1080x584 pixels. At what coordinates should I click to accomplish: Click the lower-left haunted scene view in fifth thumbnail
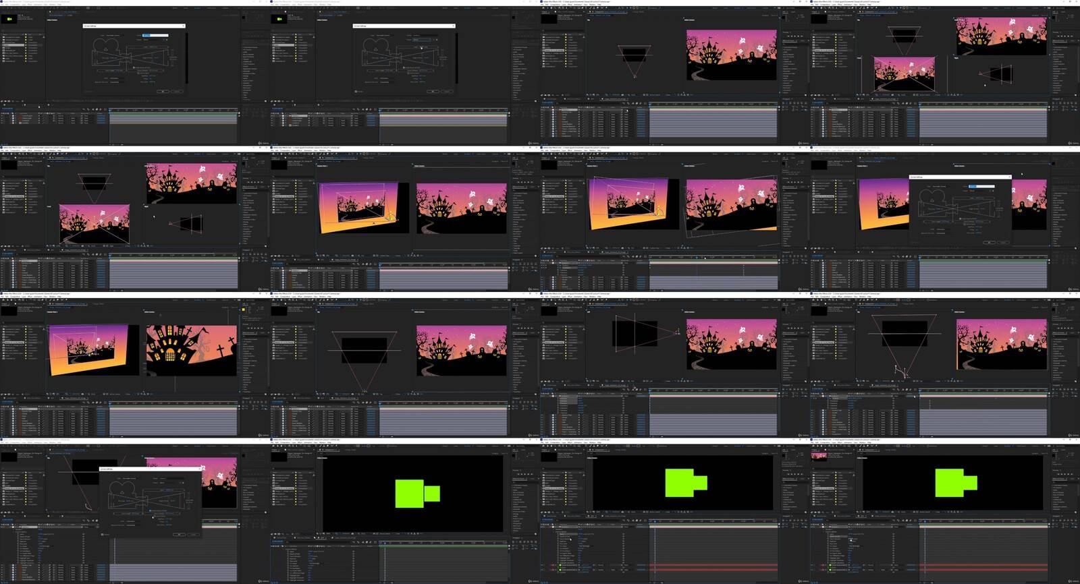(94, 224)
